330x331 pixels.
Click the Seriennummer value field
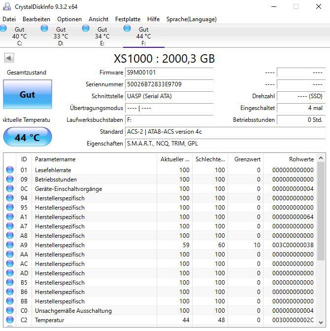click(168, 84)
